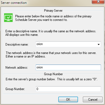Select the "Descriptive name:" label
This screenshot has height=105, width=105.
(17, 44)
